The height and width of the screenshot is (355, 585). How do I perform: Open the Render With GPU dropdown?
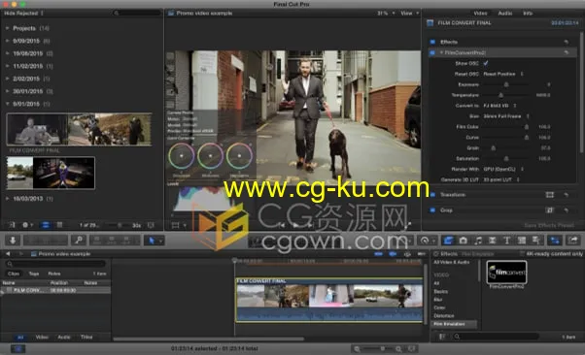click(503, 169)
